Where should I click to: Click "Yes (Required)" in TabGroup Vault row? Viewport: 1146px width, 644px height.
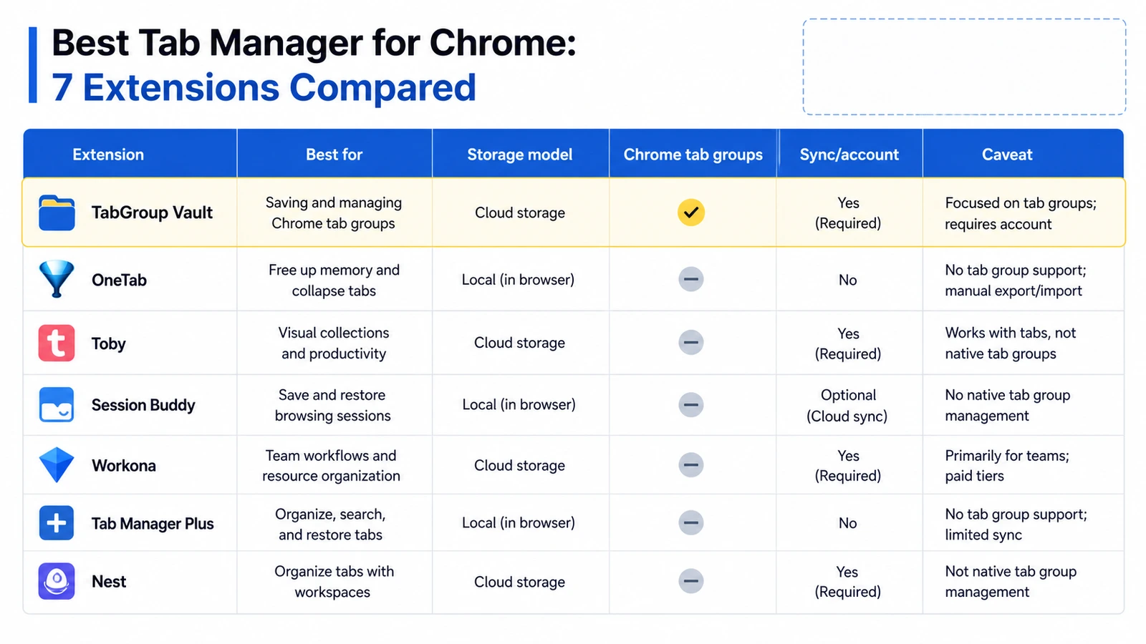click(x=848, y=213)
